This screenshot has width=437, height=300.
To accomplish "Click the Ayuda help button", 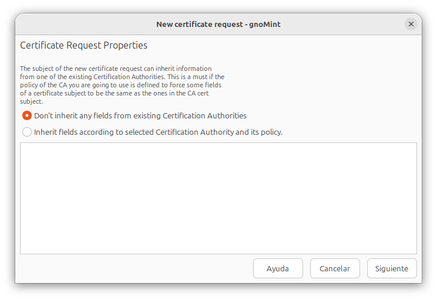I will click(x=278, y=268).
